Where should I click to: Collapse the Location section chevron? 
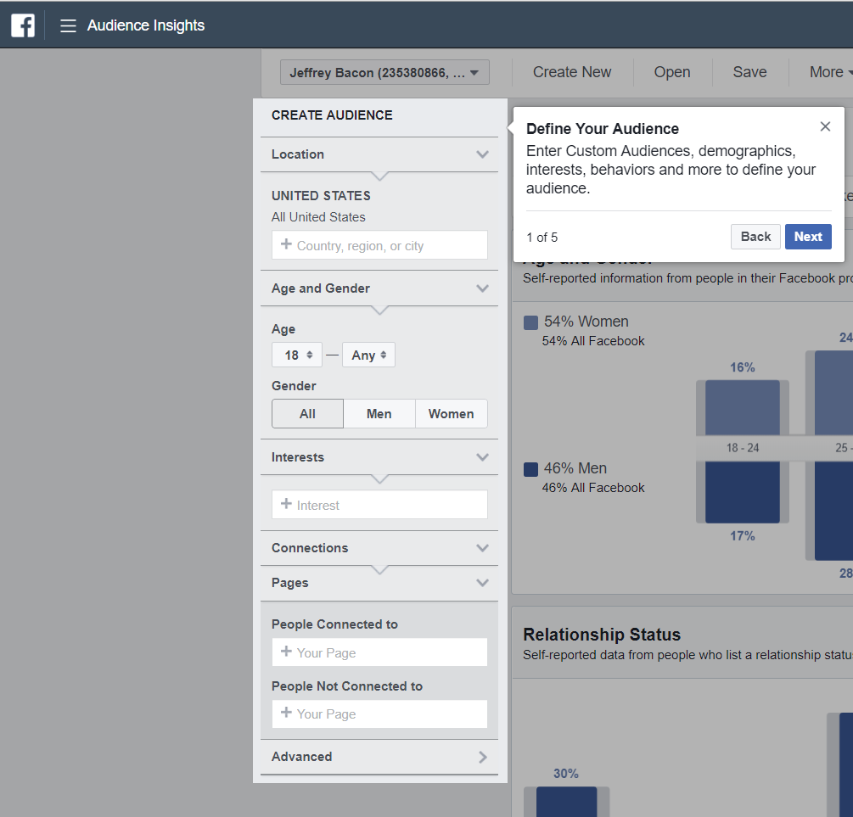[482, 154]
